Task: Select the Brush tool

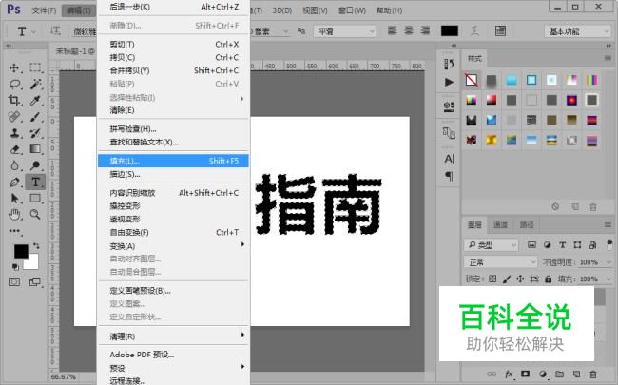Action: [x=35, y=117]
